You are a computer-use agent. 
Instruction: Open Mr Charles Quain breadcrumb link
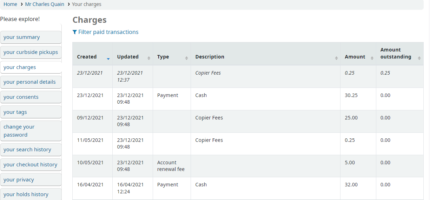(x=45, y=4)
